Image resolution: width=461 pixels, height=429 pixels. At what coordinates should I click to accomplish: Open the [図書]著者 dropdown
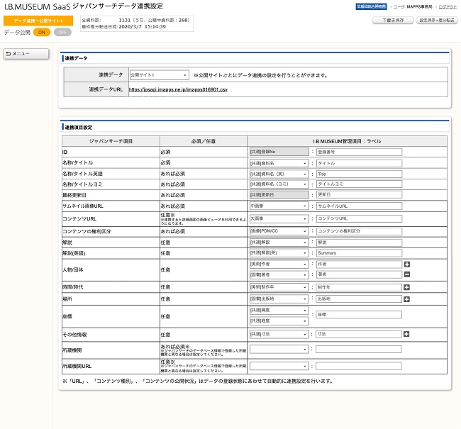[279, 274]
